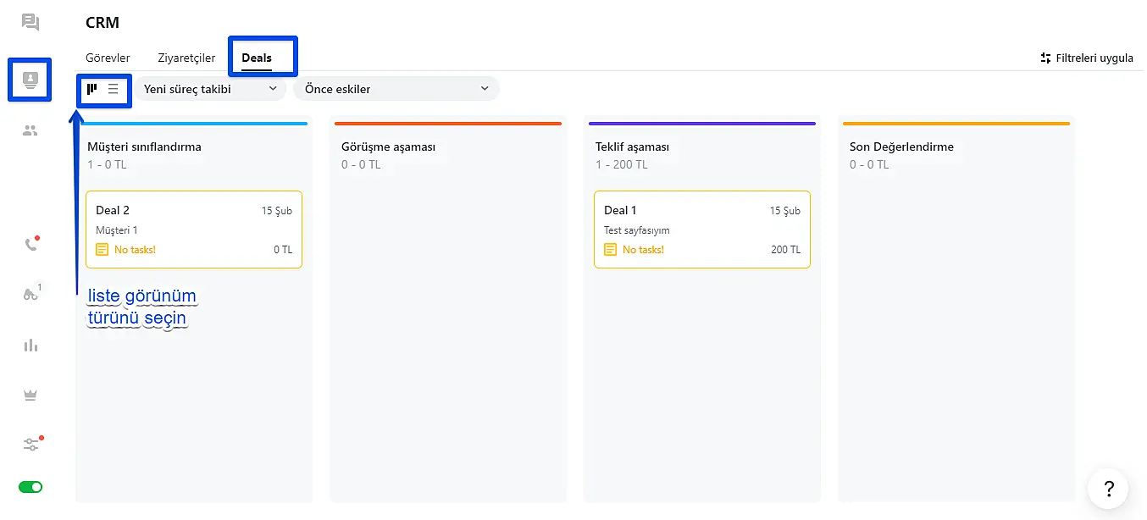Screen dimensions: 1147x520
Task: Open the team members sidebar icon
Action: click(x=30, y=130)
